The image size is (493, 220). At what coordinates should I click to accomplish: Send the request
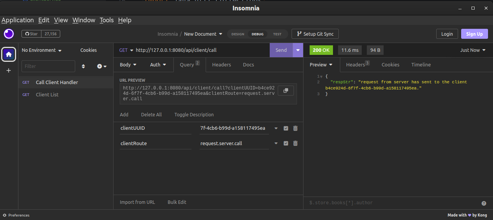281,50
